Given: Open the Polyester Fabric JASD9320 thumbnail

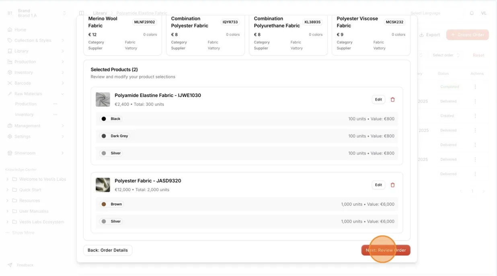Looking at the screenshot, I should [x=103, y=185].
